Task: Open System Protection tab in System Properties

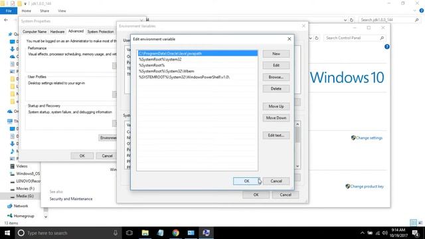Action: (100, 32)
